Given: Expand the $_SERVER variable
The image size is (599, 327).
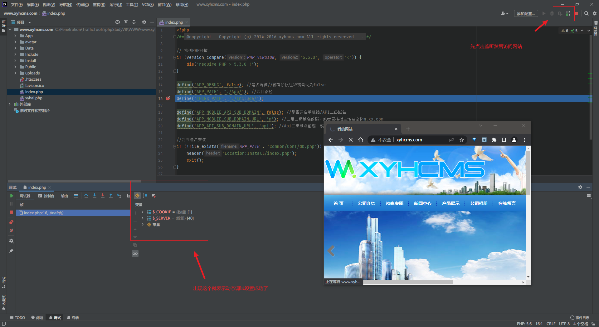Looking at the screenshot, I should pyautogui.click(x=143, y=218).
